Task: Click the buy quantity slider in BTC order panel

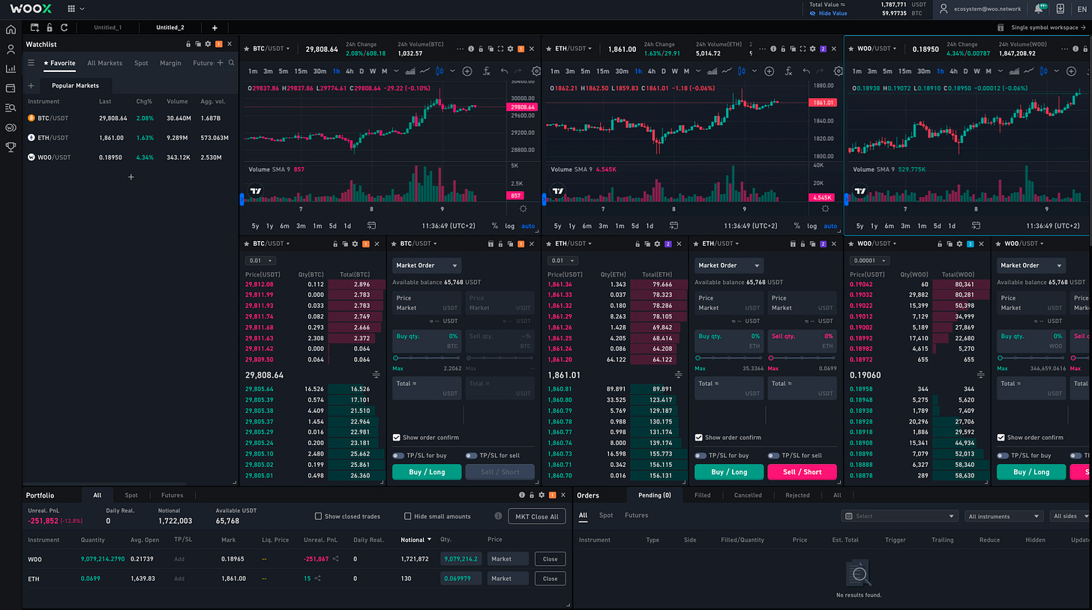Action: point(427,358)
